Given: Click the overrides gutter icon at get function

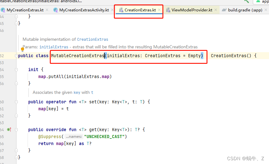Looking at the screenshot, I should tap(9, 130).
